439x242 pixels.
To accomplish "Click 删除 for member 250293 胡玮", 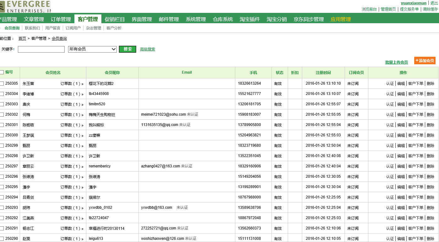I will click(431, 208).
